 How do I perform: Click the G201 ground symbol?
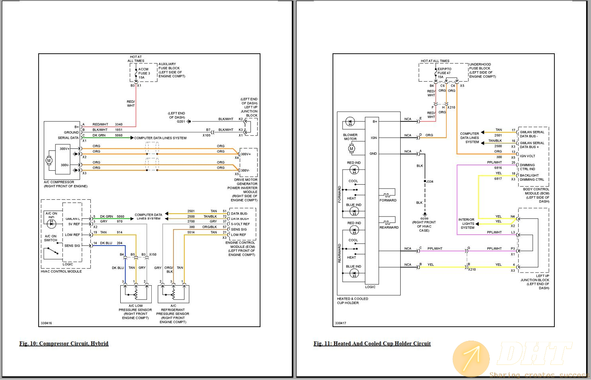189,121
